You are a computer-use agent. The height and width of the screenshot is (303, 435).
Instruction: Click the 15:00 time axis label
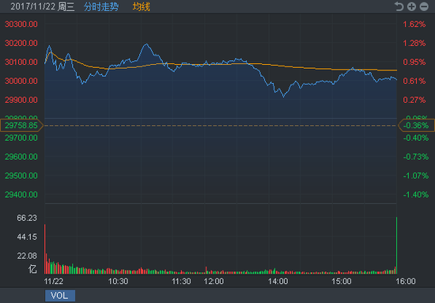click(342, 282)
